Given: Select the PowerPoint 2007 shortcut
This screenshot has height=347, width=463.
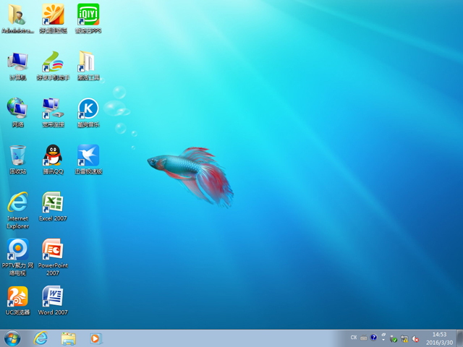Looking at the screenshot, I should [53, 250].
